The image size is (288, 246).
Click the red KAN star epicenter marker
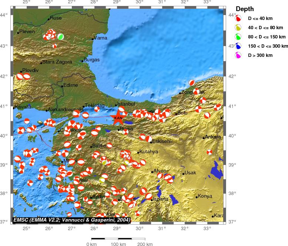tap(118, 116)
